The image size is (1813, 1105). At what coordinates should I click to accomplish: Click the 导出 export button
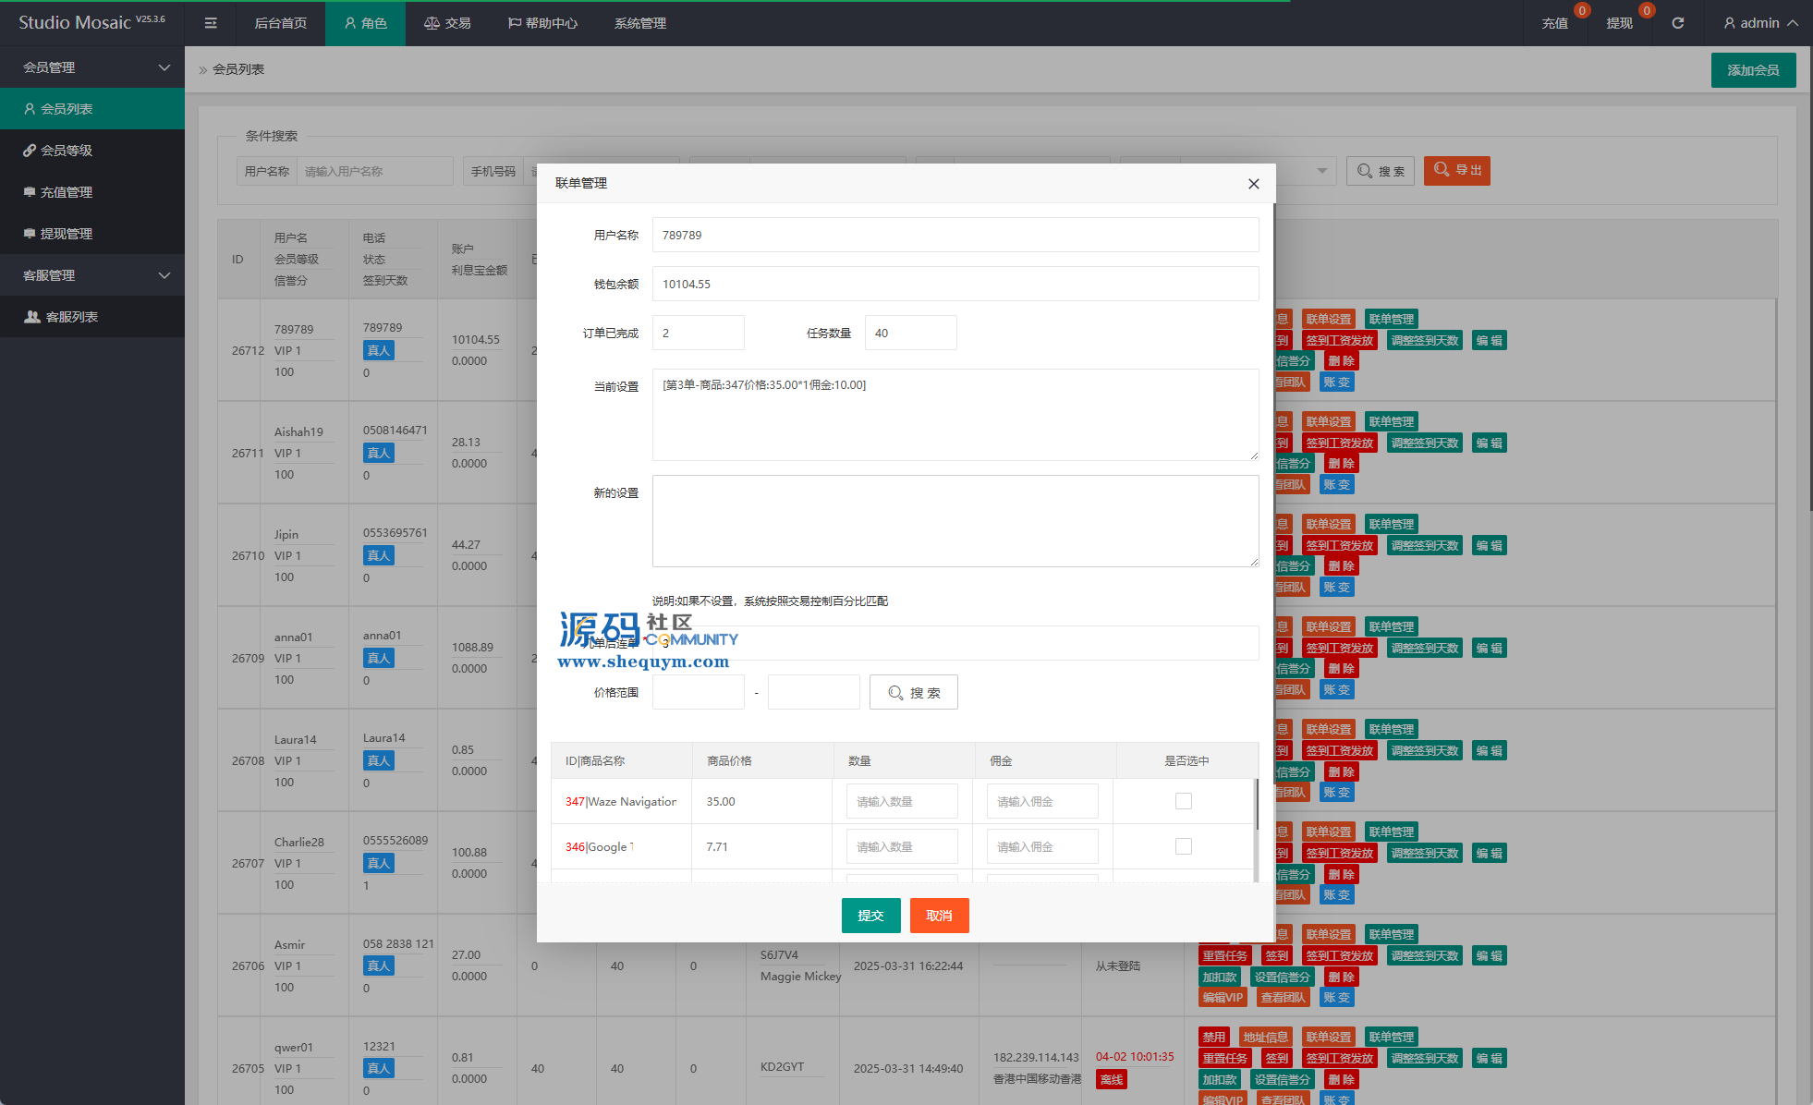pos(1456,171)
